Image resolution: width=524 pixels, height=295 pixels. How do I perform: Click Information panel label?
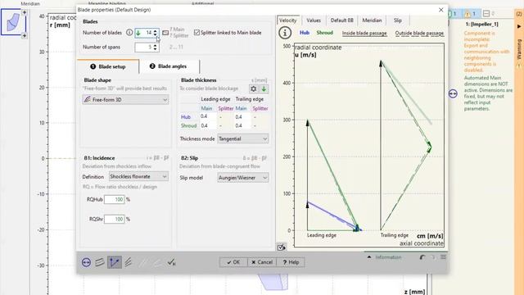(x=388, y=257)
